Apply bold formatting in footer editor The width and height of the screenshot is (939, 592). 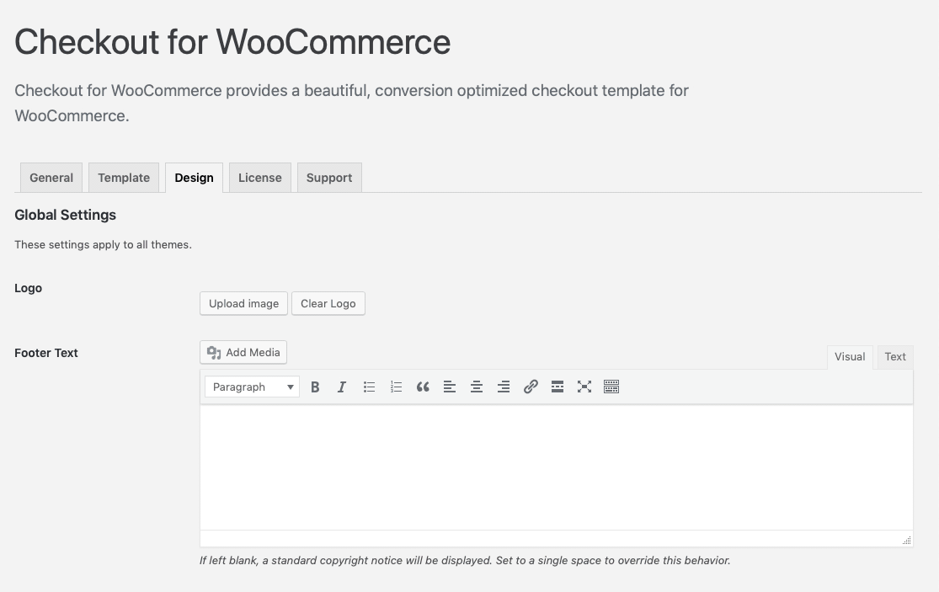315,387
